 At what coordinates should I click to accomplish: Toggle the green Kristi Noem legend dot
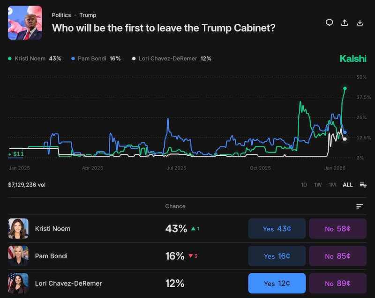pyautogui.click(x=10, y=58)
